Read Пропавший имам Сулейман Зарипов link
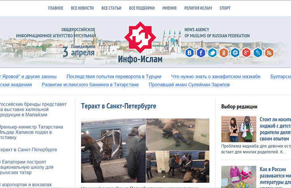Screen dimensions: 291x188 click(189, 85)
